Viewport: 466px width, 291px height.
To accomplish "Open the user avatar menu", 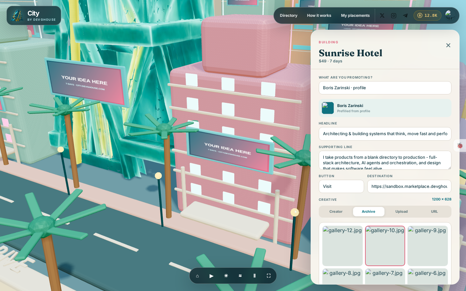I will point(450,16).
